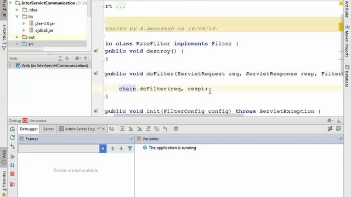Click the Show Execution Point icon

pyautogui.click(x=112, y=129)
